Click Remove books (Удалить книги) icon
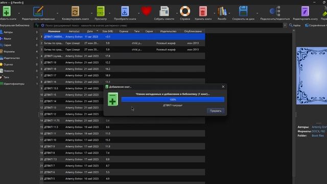327x184 pixels. coord(203,11)
